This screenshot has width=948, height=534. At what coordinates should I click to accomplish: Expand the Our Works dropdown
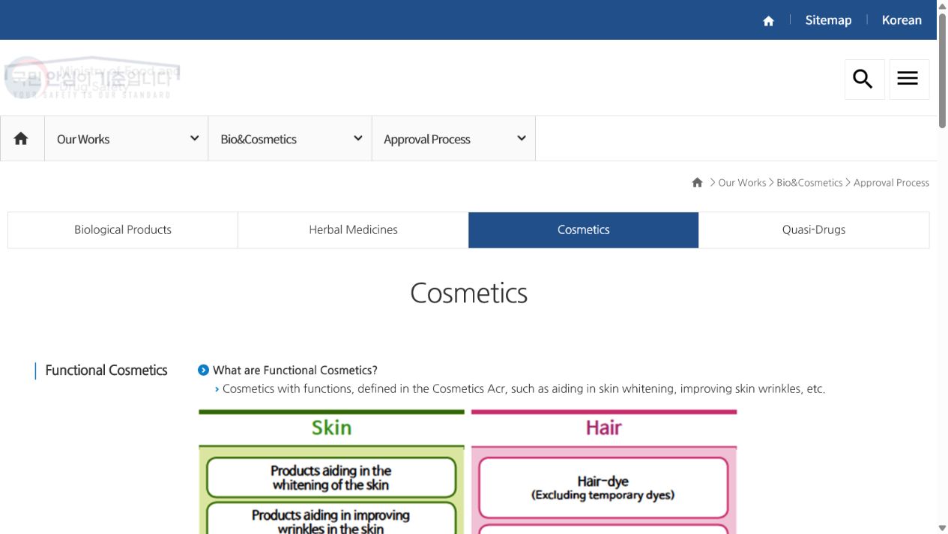pos(126,139)
